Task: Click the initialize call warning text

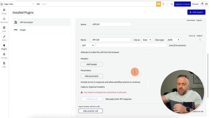Action: [105, 92]
